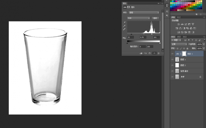Open the RGB channel dropdown

tap(138, 18)
